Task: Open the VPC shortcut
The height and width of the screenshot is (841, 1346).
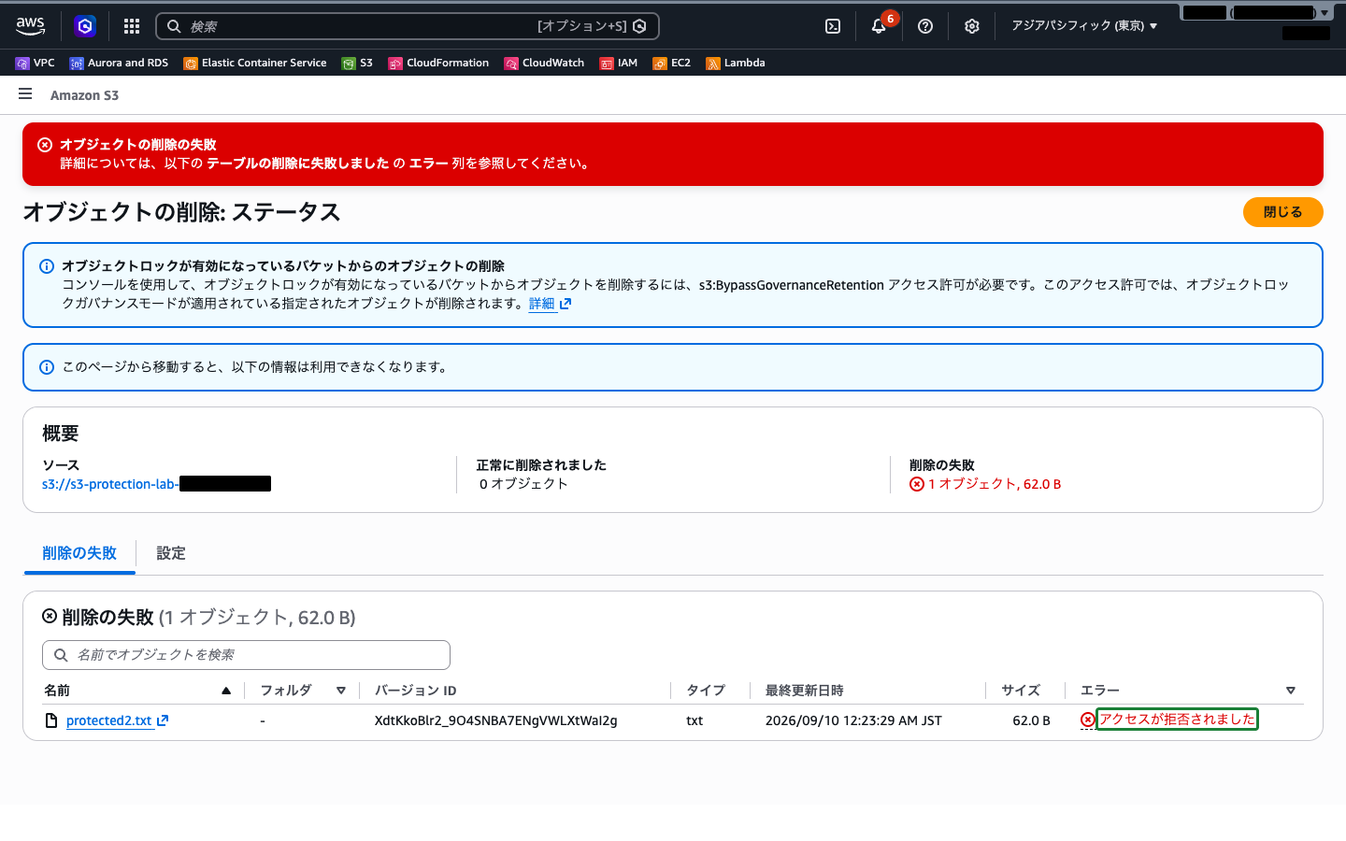Action: point(36,63)
